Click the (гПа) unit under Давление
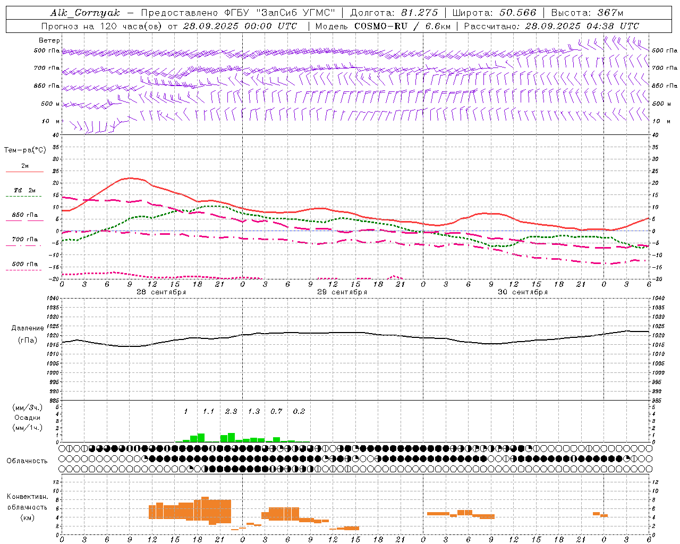680x544 pixels. point(28,341)
